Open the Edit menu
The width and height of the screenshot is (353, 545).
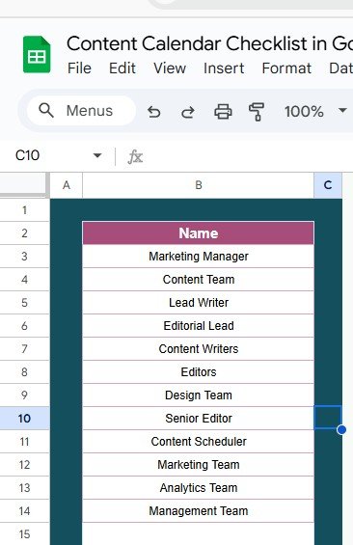click(122, 68)
